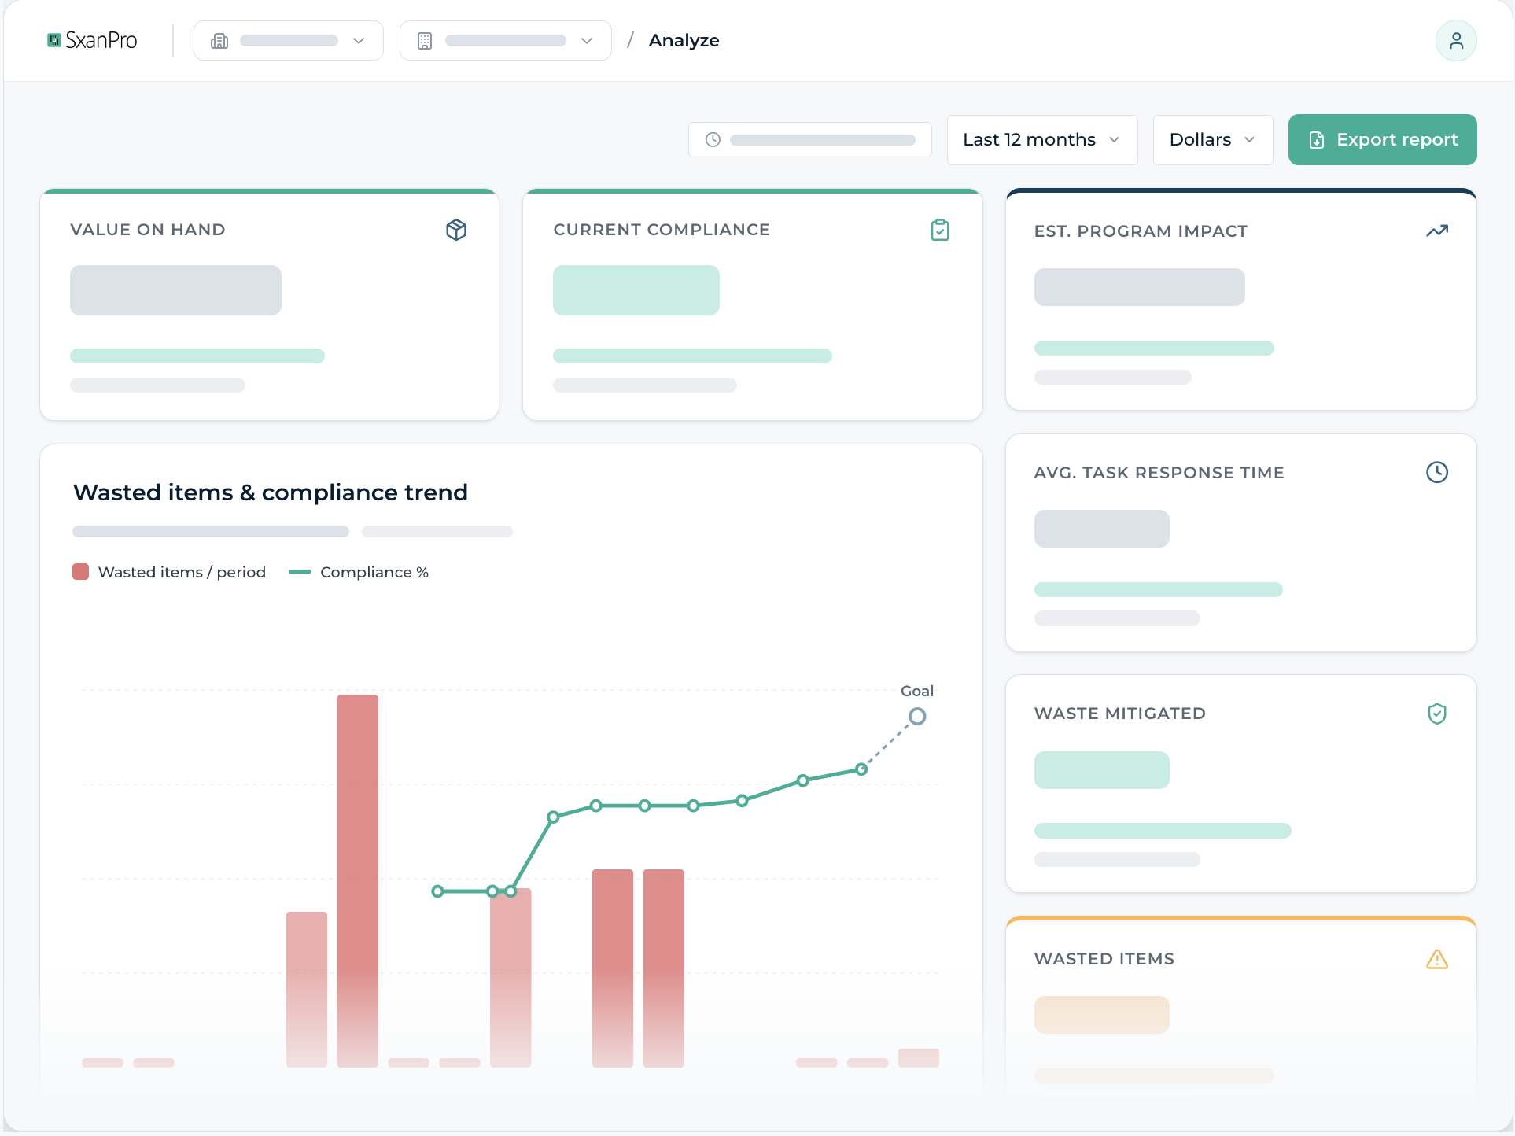Open the Dollars unit dropdown
The height and width of the screenshot is (1136, 1515).
[1212, 140]
